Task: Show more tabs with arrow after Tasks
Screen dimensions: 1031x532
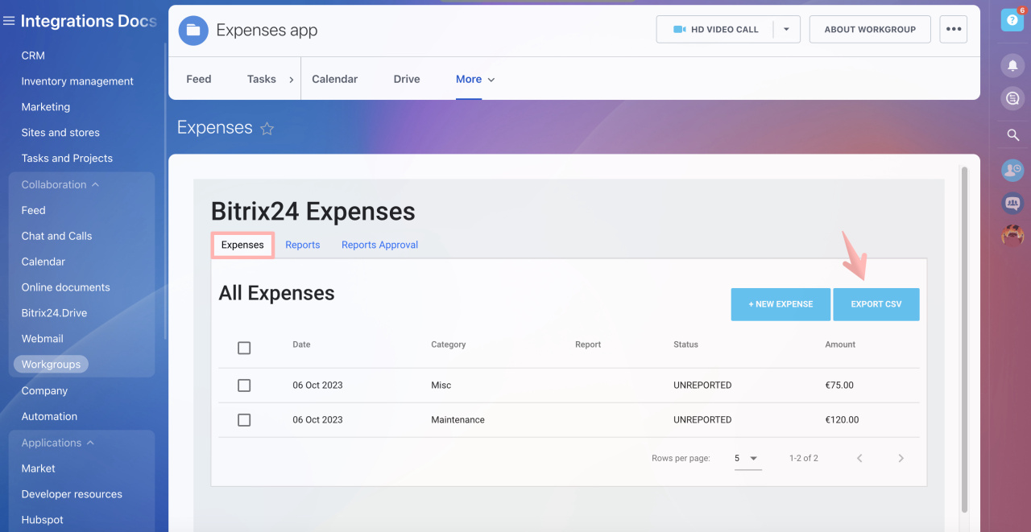Action: (292, 80)
